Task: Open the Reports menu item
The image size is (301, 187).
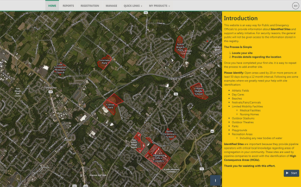Action: click(68, 6)
